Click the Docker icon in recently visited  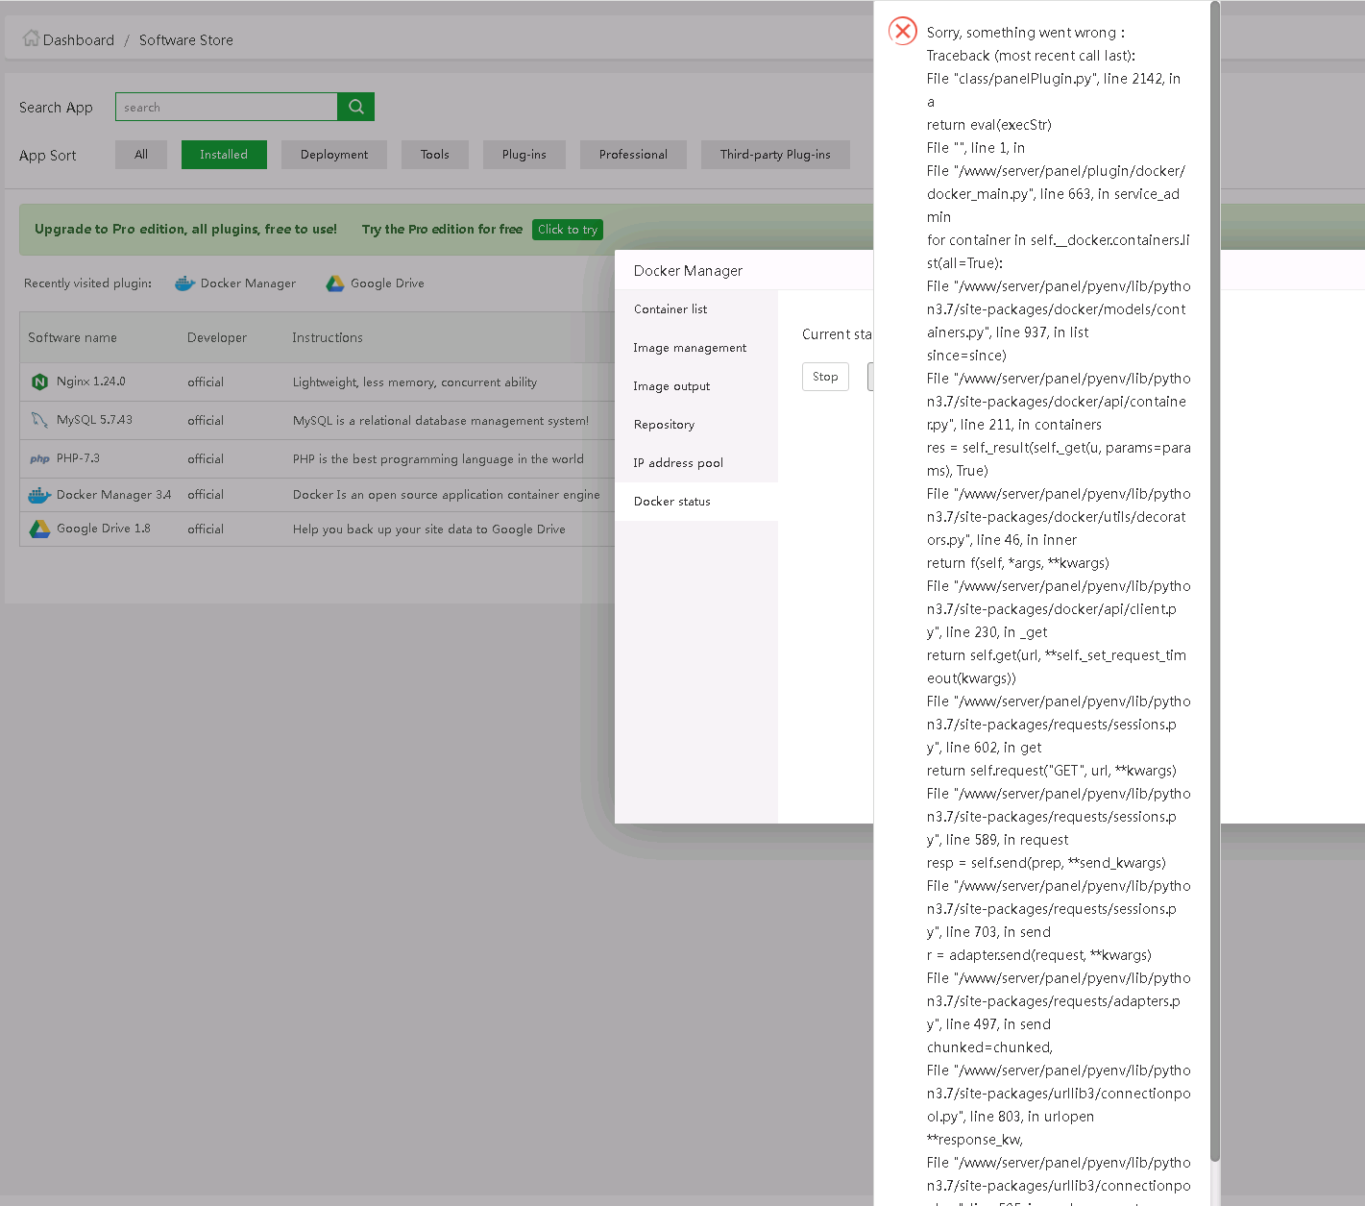click(x=184, y=283)
